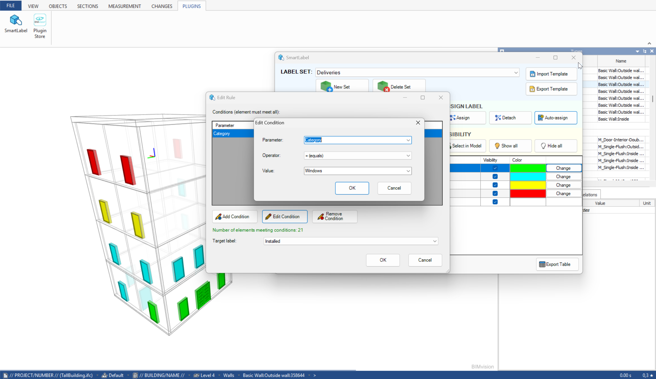
Task: Click the star icon in status bar
Action: tap(652, 375)
